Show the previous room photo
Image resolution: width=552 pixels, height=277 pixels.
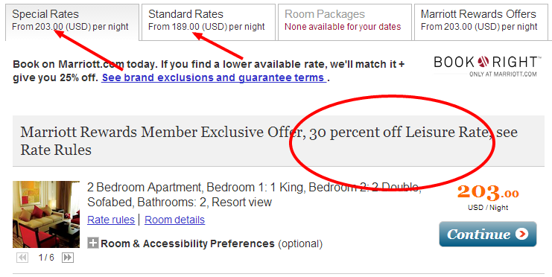(x=22, y=258)
